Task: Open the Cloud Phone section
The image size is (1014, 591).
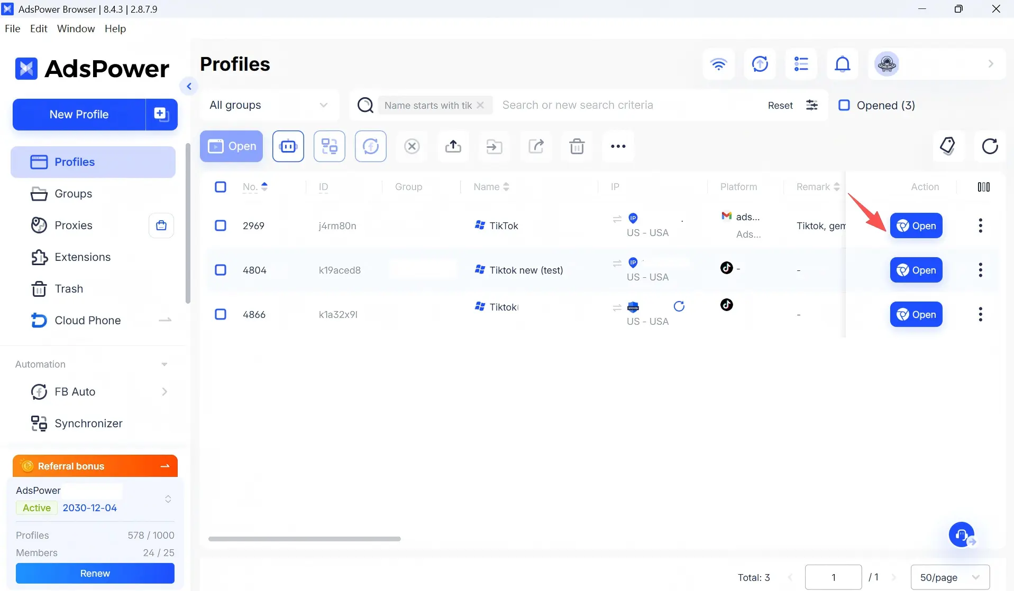Action: (93, 321)
